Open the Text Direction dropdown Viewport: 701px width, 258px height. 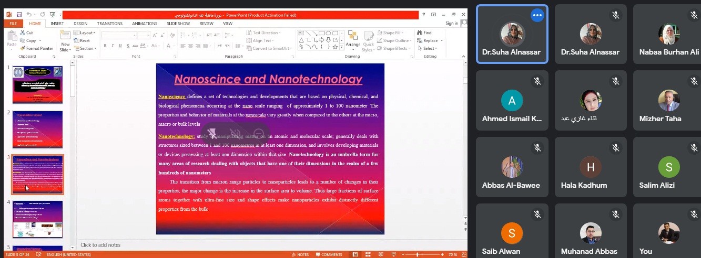click(263, 33)
